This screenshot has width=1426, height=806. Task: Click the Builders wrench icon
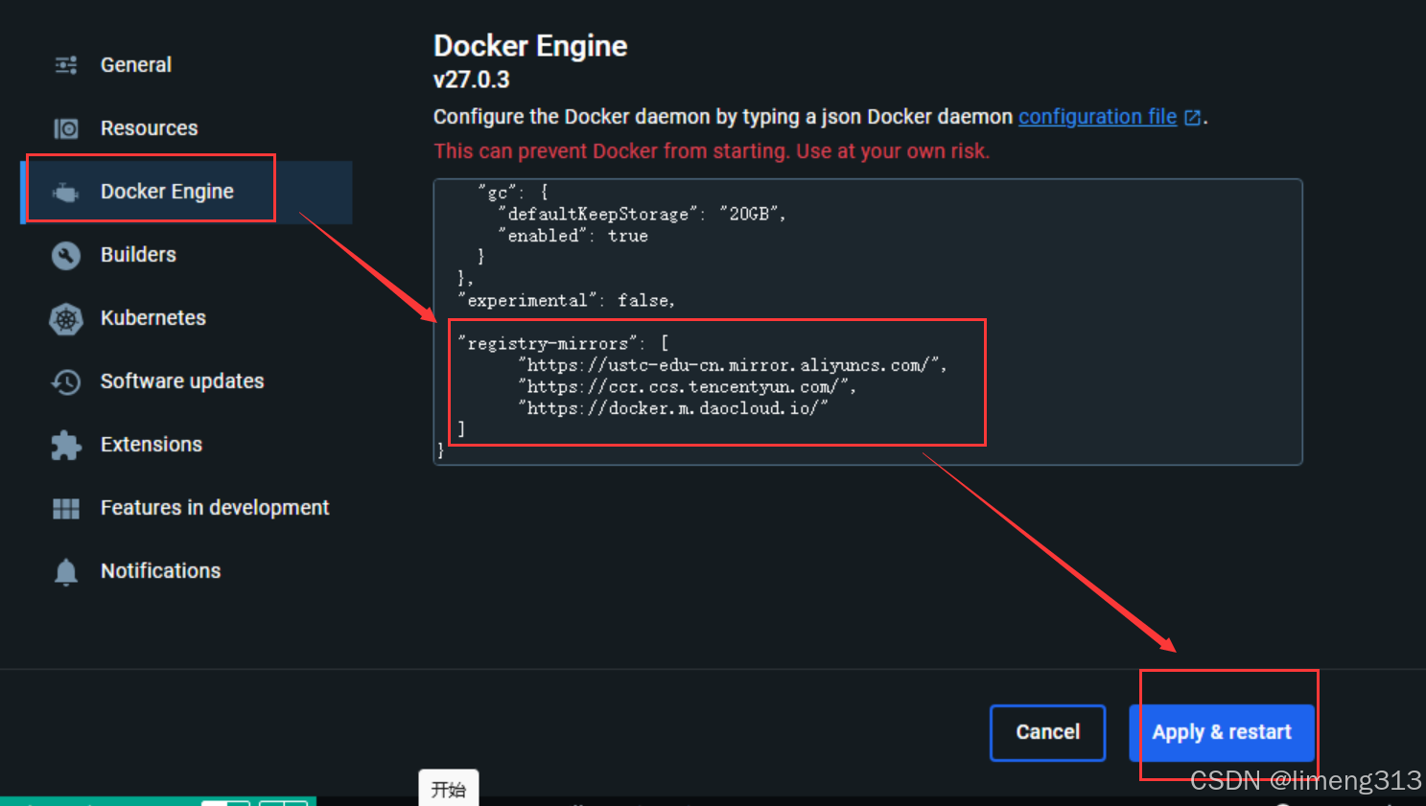click(66, 255)
